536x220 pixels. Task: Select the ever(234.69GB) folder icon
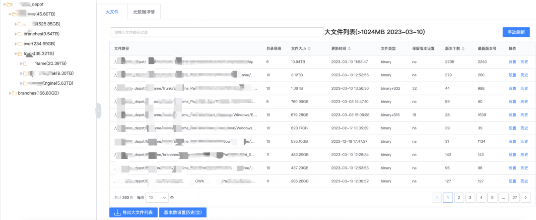20,44
